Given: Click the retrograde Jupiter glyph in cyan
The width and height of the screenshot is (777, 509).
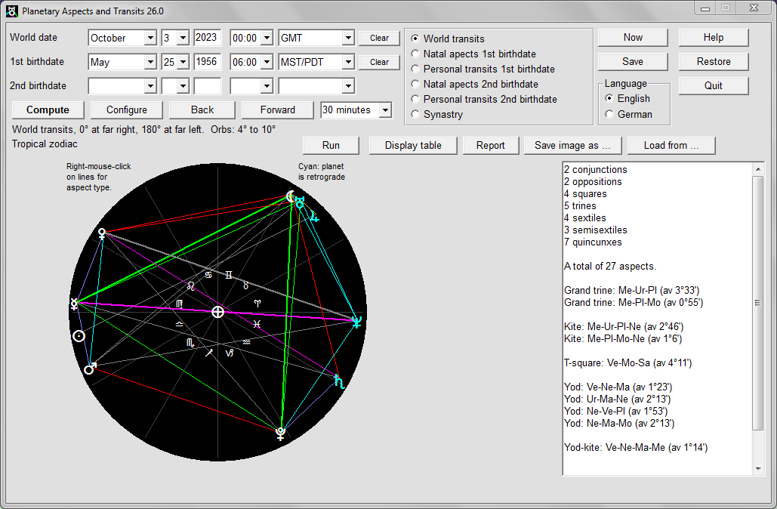Looking at the screenshot, I should point(313,217).
